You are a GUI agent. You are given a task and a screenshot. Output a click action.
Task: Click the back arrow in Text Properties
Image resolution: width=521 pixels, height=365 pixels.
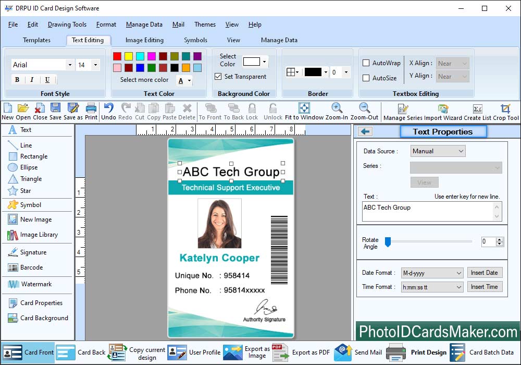click(365, 131)
